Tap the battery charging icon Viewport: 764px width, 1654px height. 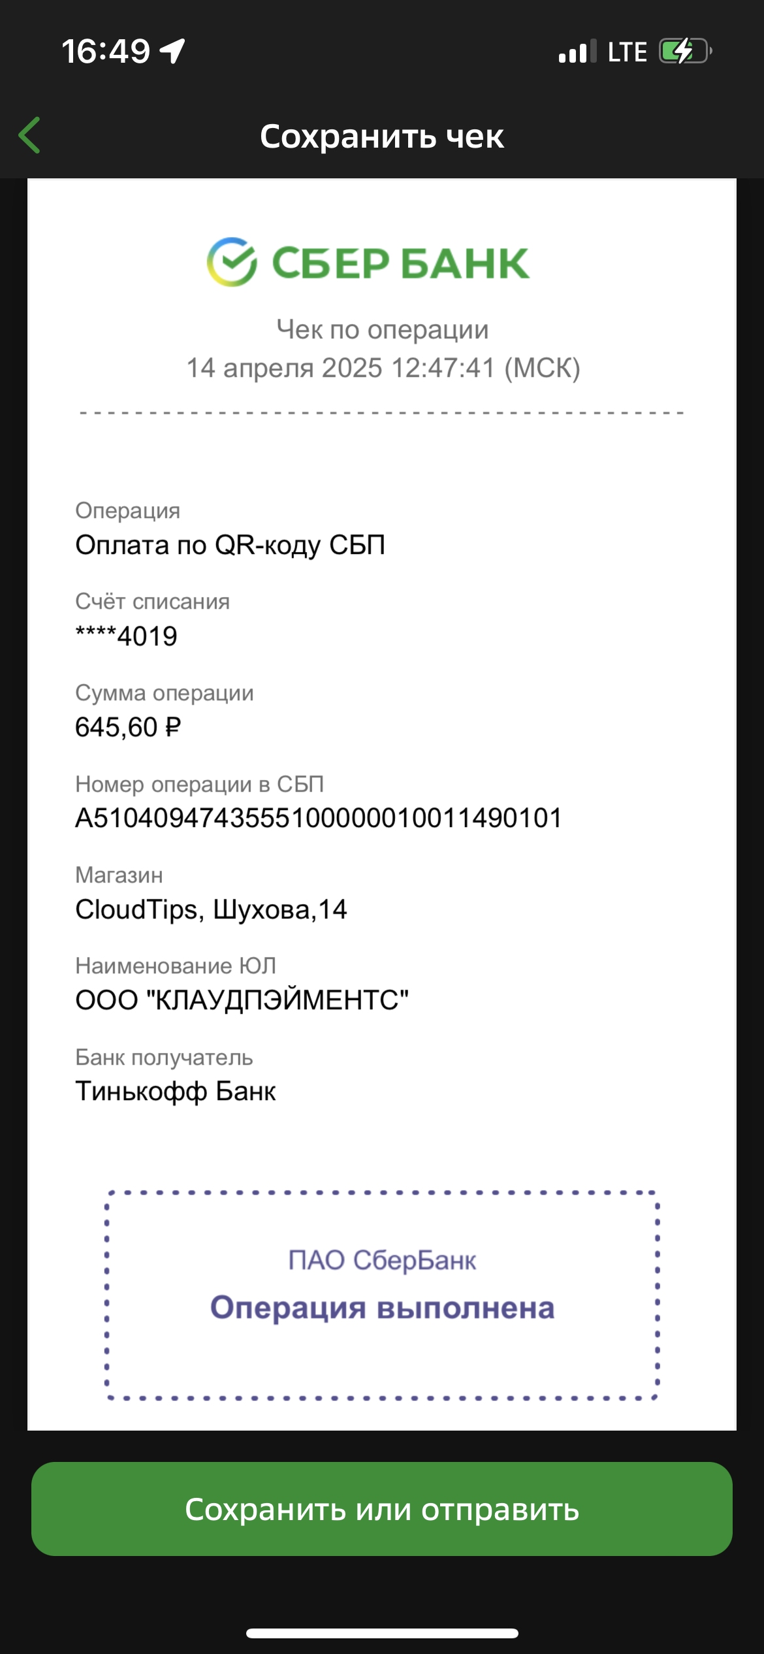(685, 51)
